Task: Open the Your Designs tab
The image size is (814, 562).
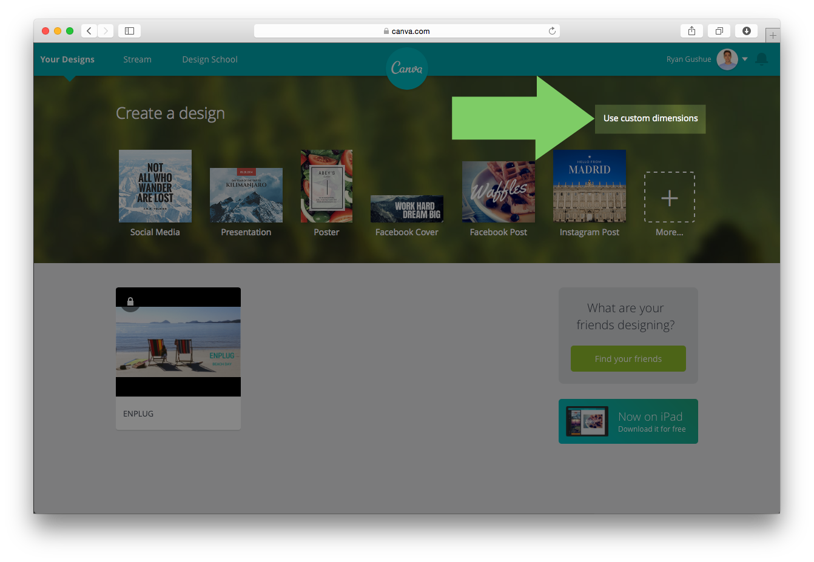Action: coord(67,59)
